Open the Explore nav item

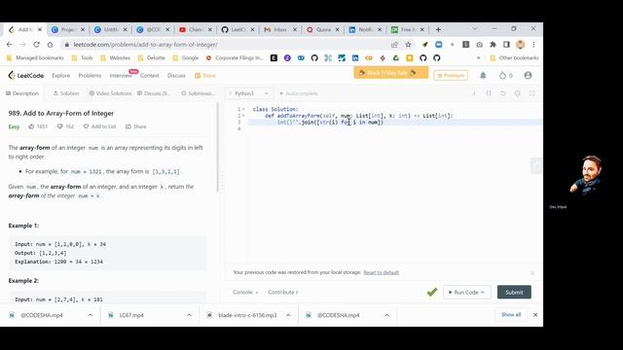[x=60, y=76]
